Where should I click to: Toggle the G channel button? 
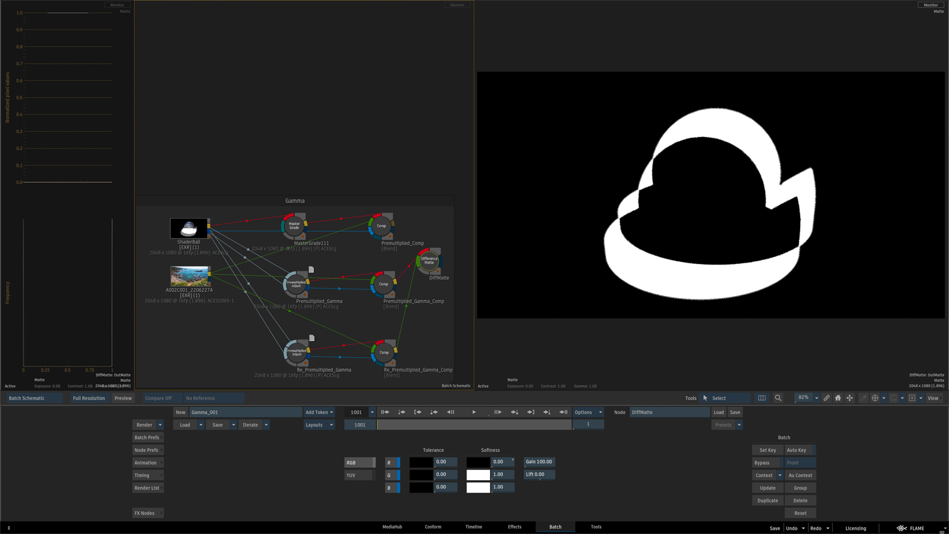392,475
